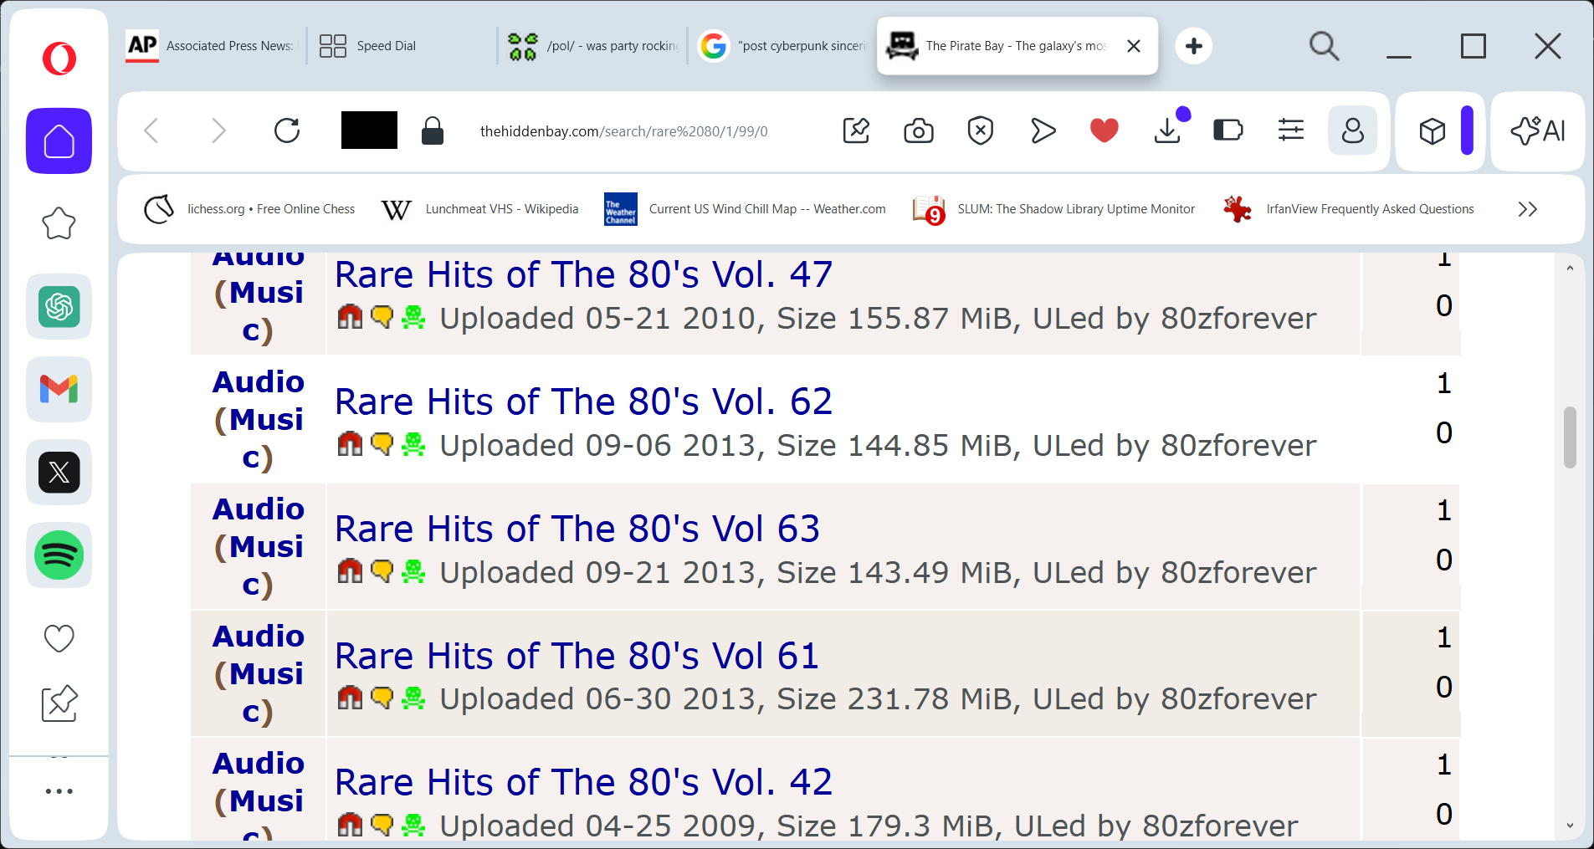This screenshot has height=849, width=1594.
Task: Open Rare Hits of The 80's Vol. 62
Action: (x=583, y=401)
